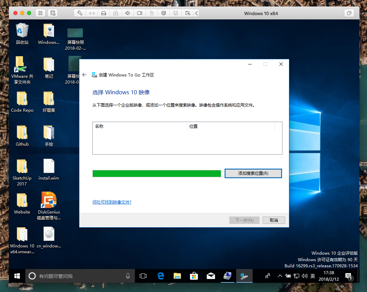Click the 位置 column header

(x=231, y=126)
